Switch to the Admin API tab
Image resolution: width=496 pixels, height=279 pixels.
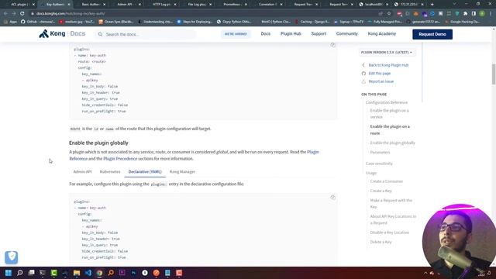[82, 171]
